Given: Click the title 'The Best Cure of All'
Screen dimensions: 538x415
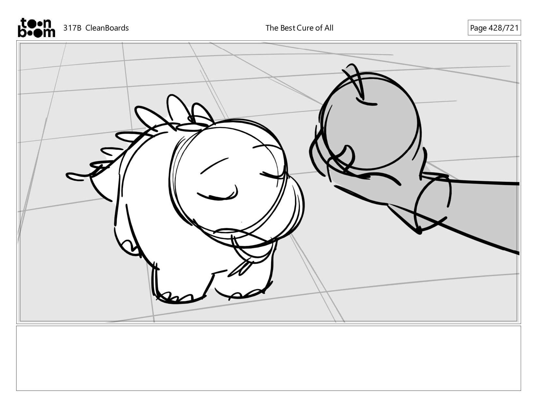Looking at the screenshot, I should (x=299, y=28).
